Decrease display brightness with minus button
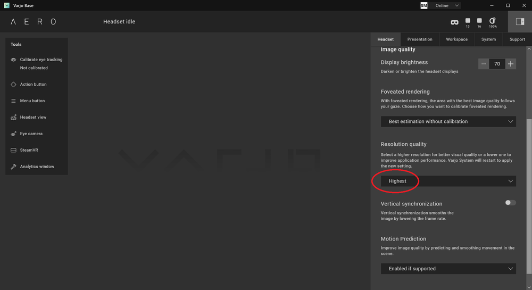This screenshot has height=290, width=532. click(x=484, y=64)
